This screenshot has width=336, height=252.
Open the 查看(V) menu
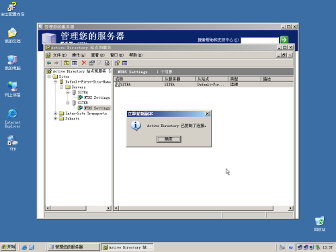(x=97, y=55)
